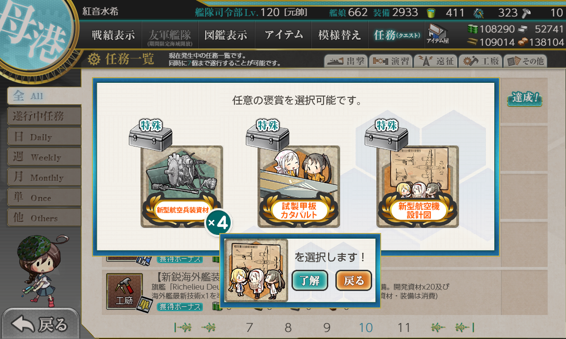Confirm selection with 了解 button
The width and height of the screenshot is (566, 339).
[x=310, y=281]
